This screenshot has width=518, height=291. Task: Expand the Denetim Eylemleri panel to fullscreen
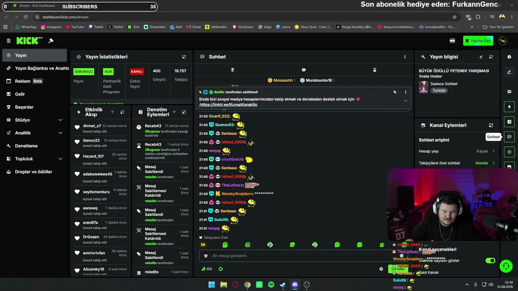tap(184, 112)
